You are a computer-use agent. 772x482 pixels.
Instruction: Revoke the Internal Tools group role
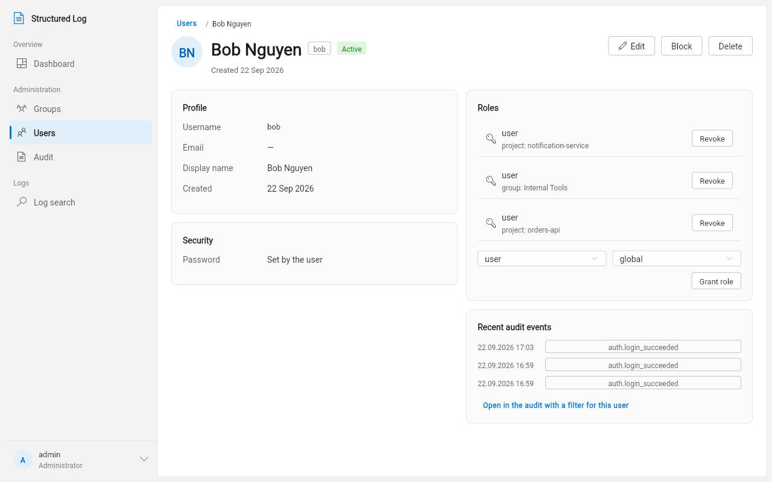(x=712, y=181)
